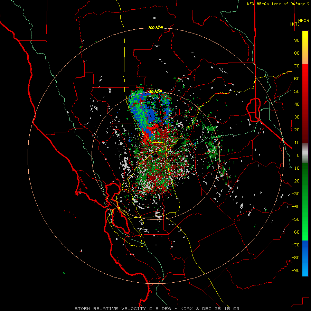Click the positive 30 scale value

point(297,117)
